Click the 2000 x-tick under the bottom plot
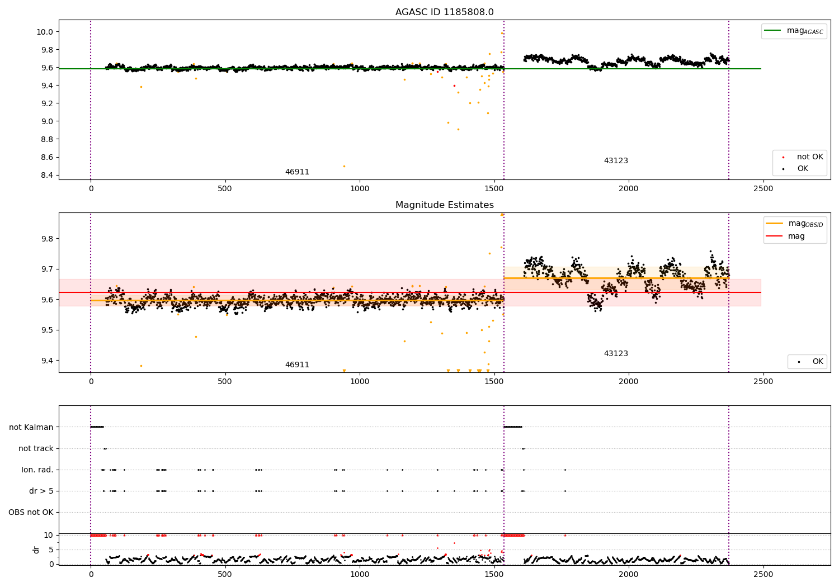Viewport: 839px width, 587px height. [x=629, y=575]
